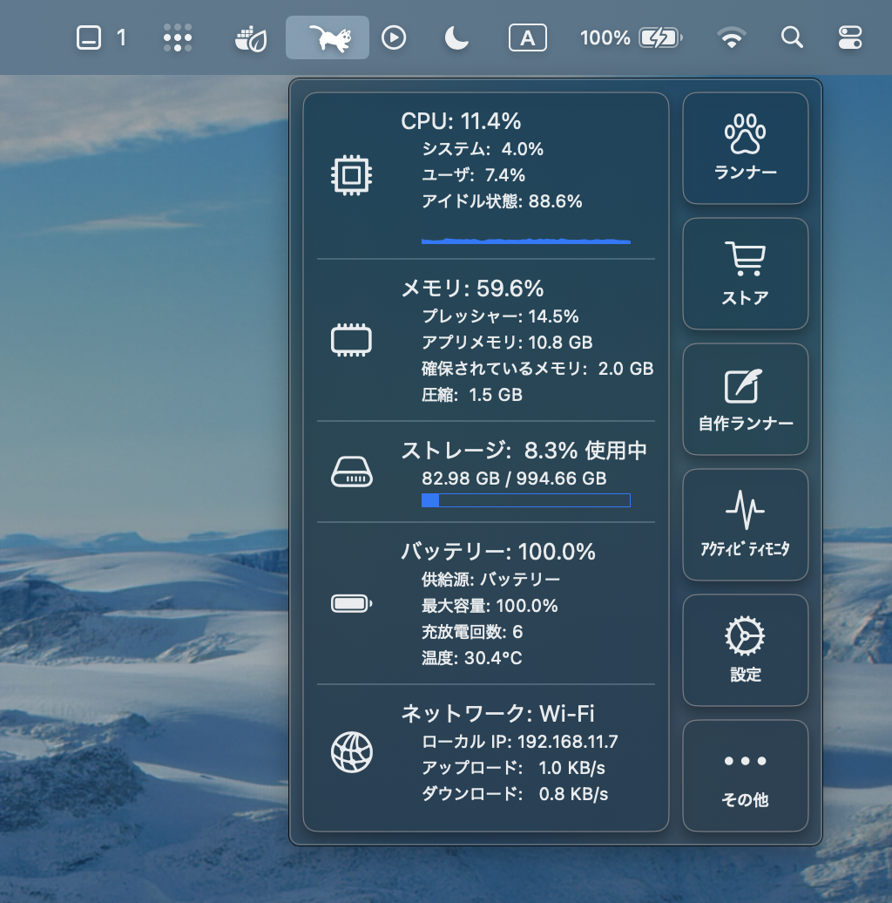Click the RunCat running cat menu bar icon
The width and height of the screenshot is (892, 903).
(329, 38)
